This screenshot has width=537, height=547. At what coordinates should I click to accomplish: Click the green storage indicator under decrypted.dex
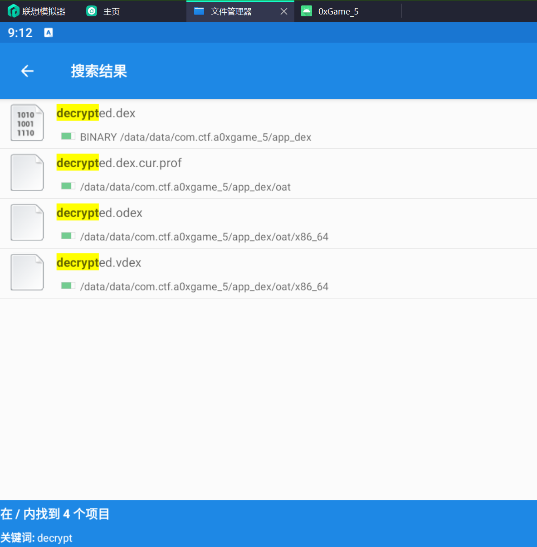(68, 136)
